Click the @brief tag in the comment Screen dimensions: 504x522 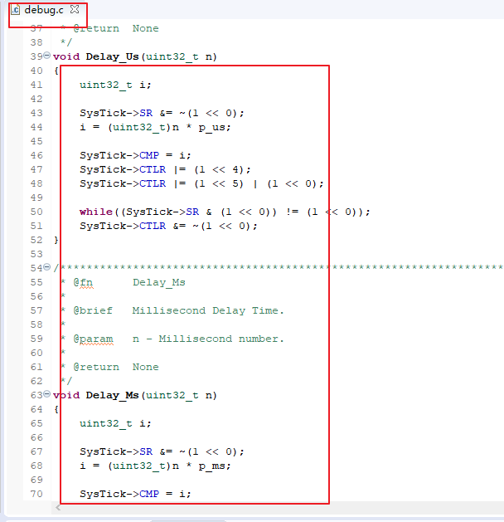[x=92, y=310]
